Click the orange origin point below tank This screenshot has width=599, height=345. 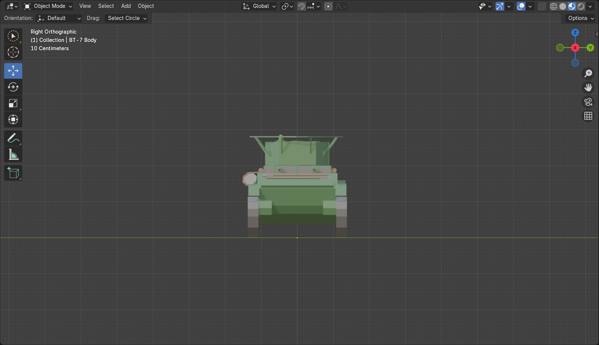tap(297, 238)
